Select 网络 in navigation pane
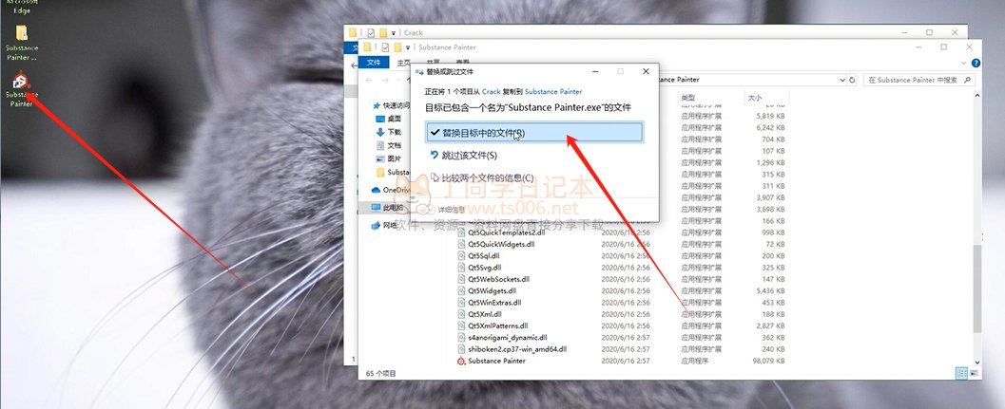The width and height of the screenshot is (1005, 409). [385, 225]
